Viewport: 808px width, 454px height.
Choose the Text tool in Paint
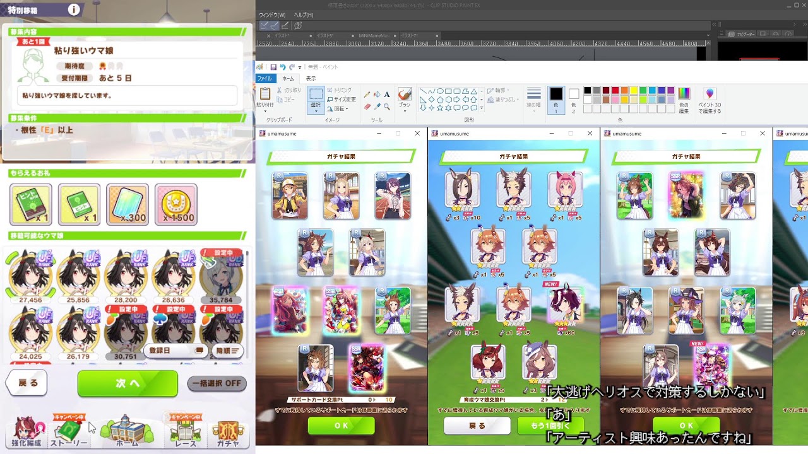pos(387,95)
